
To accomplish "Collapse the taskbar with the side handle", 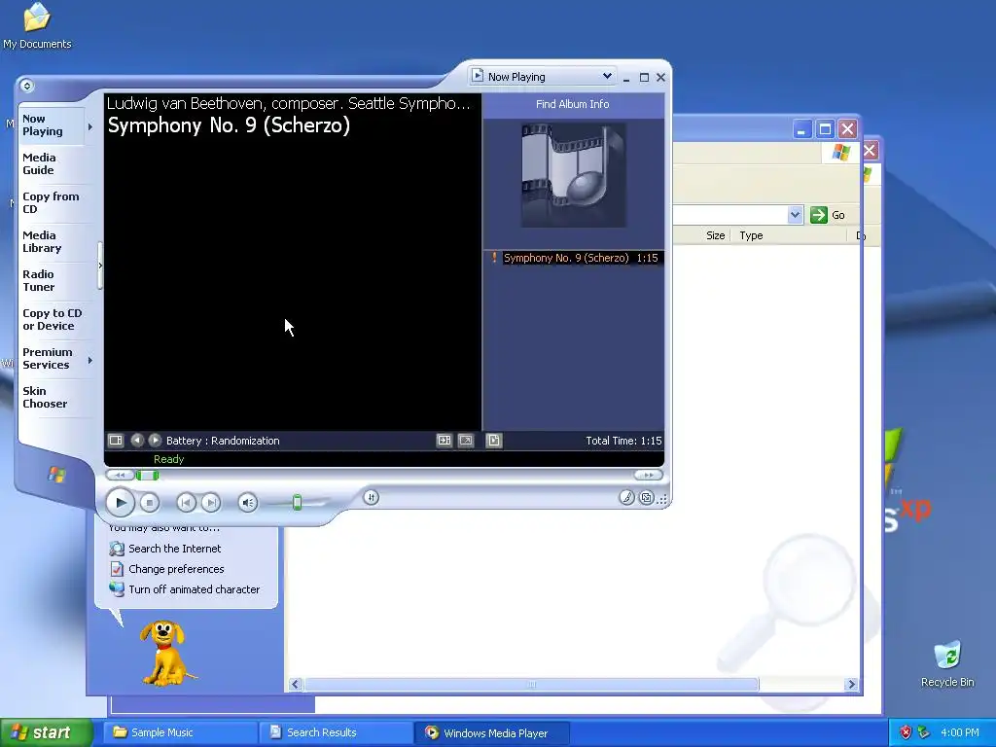I will pos(100,266).
